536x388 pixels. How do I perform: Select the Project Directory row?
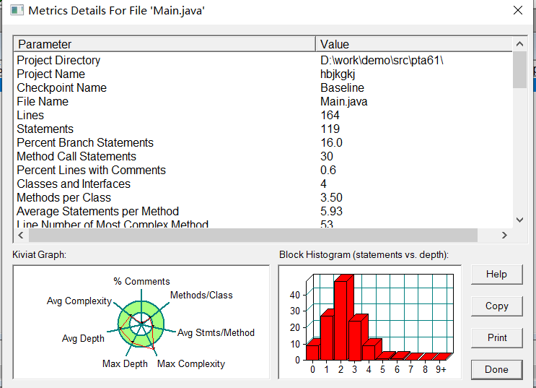(x=263, y=60)
